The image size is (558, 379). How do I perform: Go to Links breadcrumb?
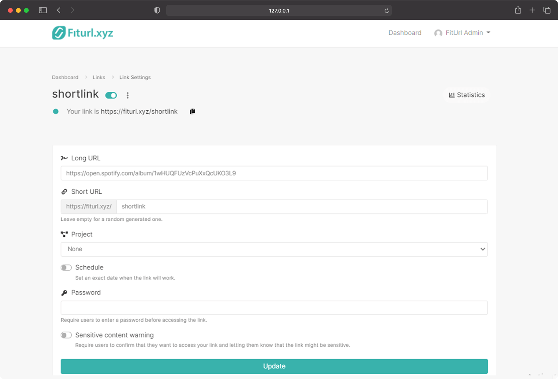click(x=99, y=77)
